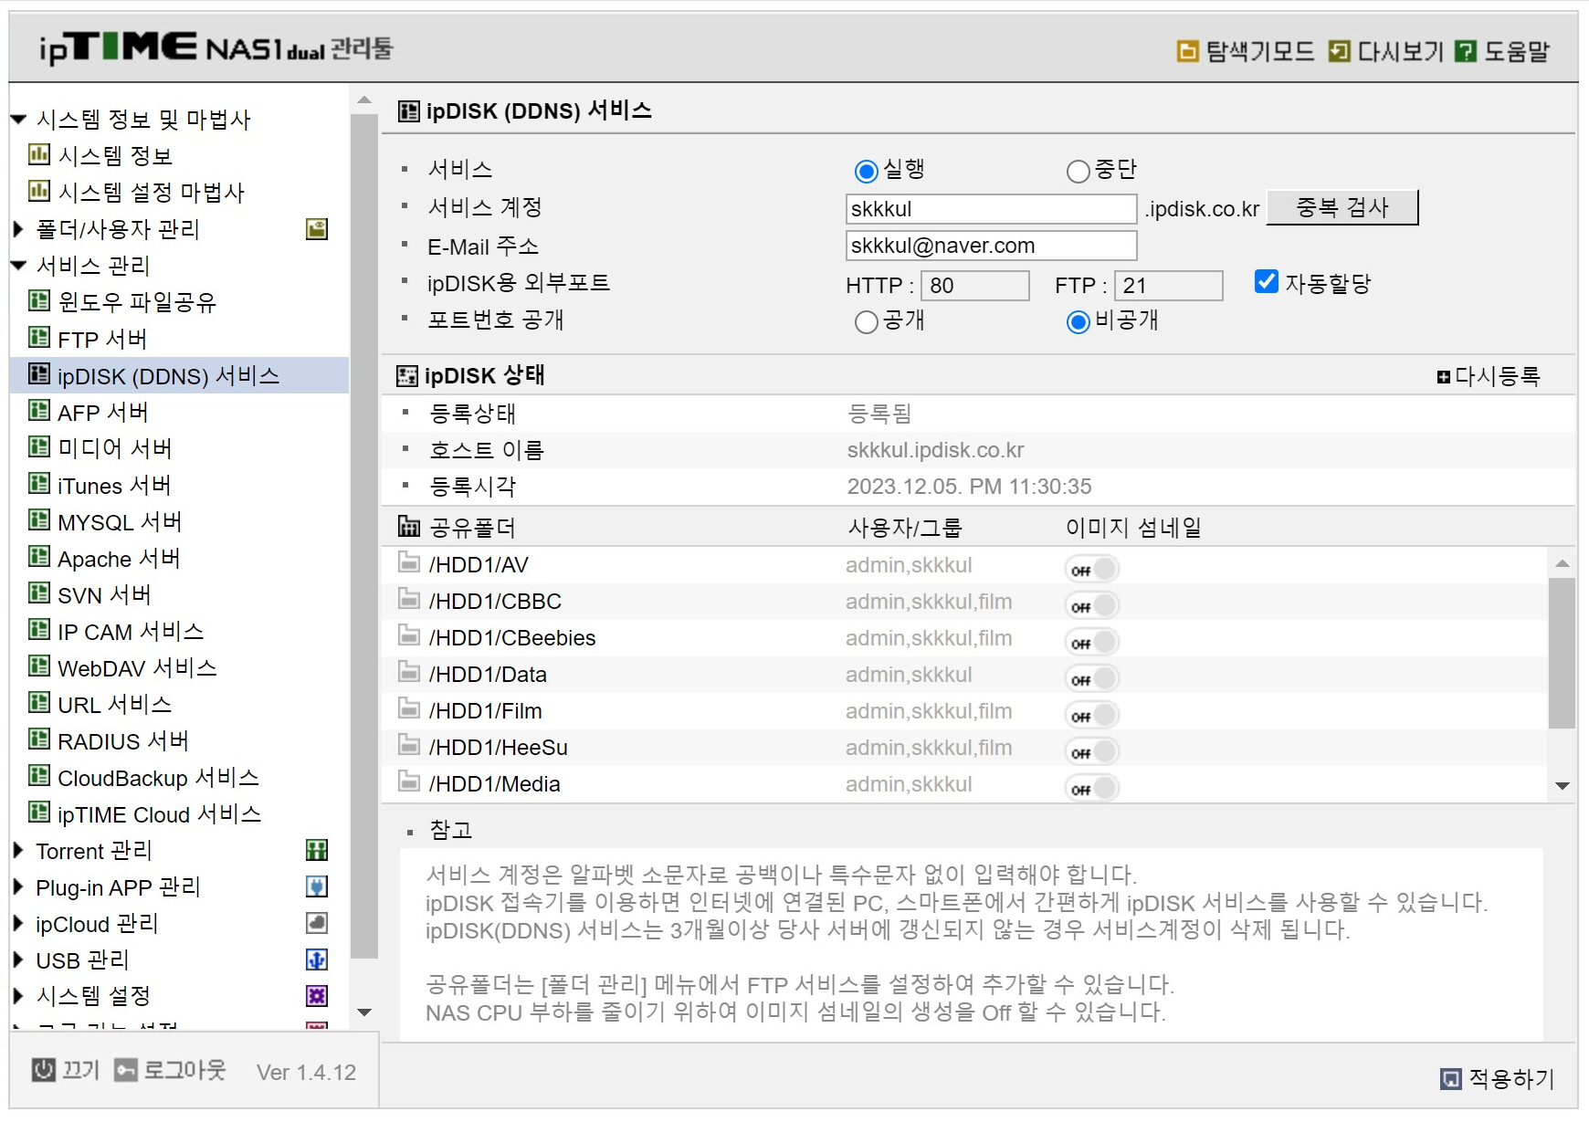Toggle image thumbnail switch for /HDD1/AV
Viewport: 1589px width, 1122px height.
[x=1092, y=570]
